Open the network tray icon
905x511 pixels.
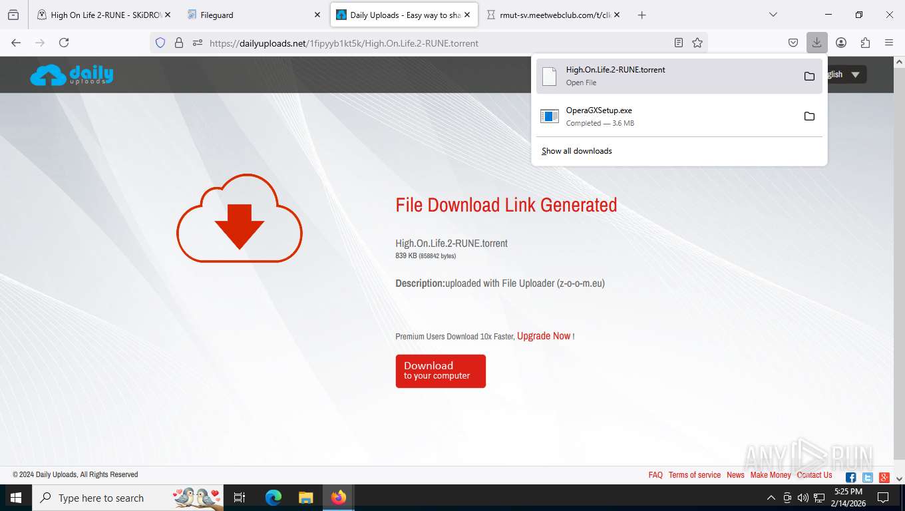point(819,498)
